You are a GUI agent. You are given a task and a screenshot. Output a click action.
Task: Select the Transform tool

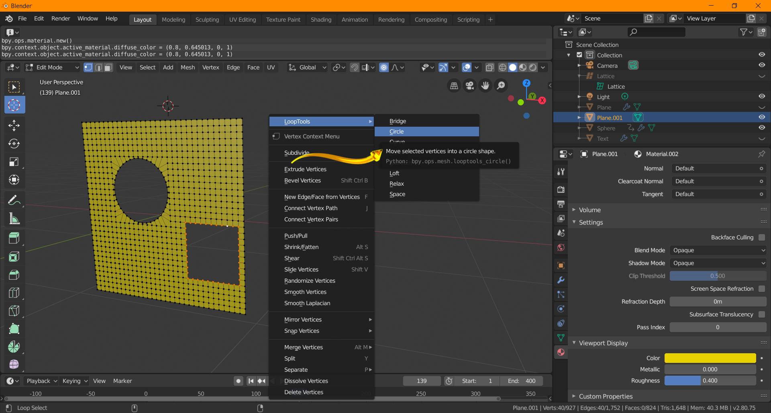click(14, 180)
